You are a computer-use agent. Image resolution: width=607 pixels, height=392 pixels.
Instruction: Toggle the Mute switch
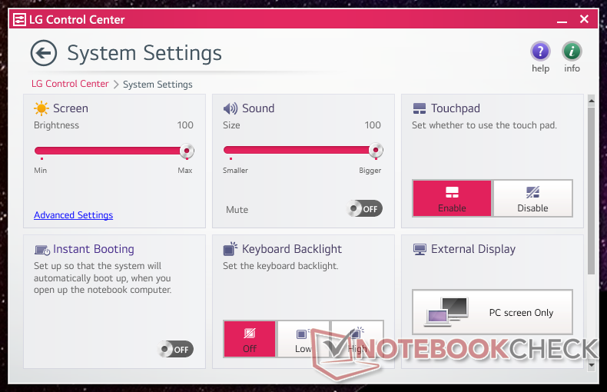(364, 209)
